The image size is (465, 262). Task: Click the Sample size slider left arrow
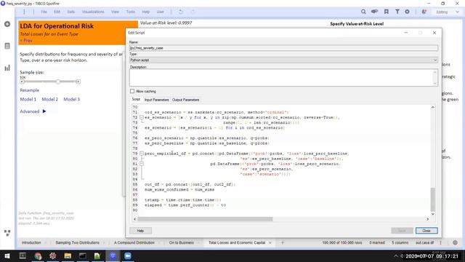tap(22, 82)
